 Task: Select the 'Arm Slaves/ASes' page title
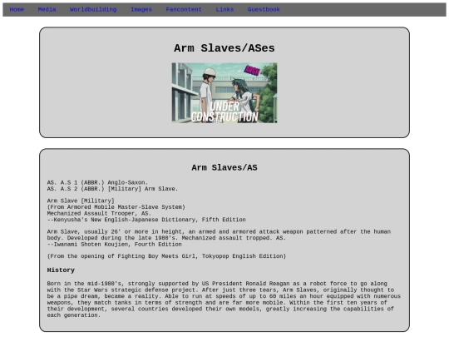pos(224,48)
